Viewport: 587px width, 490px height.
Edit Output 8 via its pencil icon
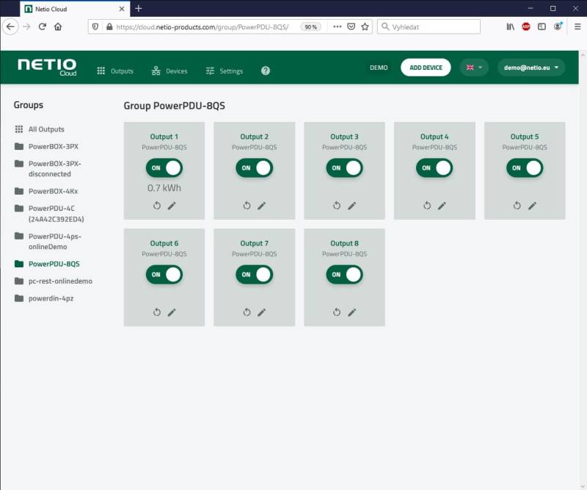pyautogui.click(x=352, y=312)
